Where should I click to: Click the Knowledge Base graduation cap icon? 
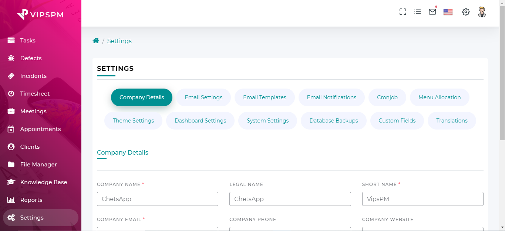click(x=11, y=182)
